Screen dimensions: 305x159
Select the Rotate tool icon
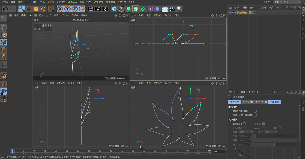tap(43, 9)
